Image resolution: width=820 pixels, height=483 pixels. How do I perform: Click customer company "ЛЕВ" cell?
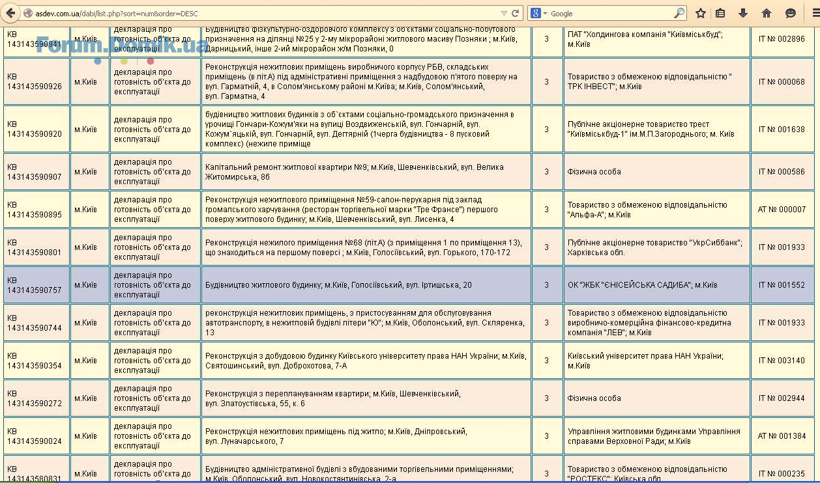[656, 323]
